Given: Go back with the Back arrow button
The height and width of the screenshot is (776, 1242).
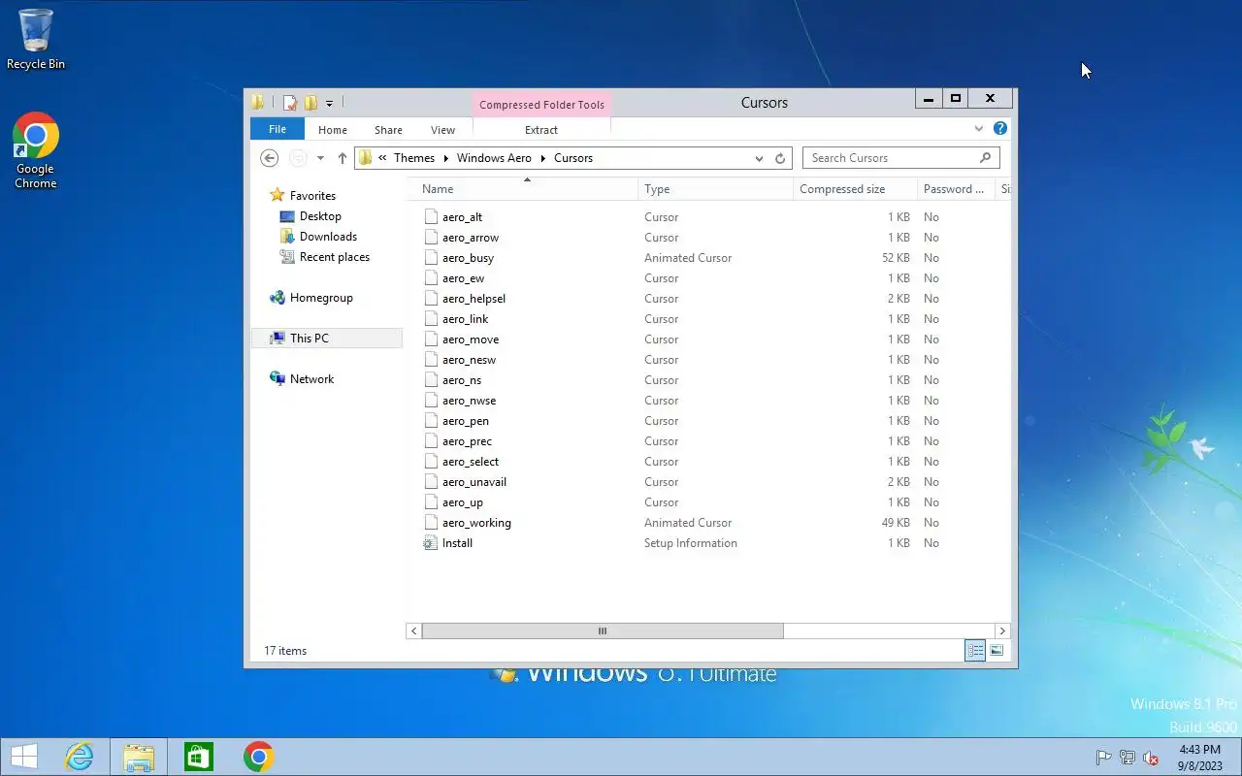Looking at the screenshot, I should click(270, 158).
